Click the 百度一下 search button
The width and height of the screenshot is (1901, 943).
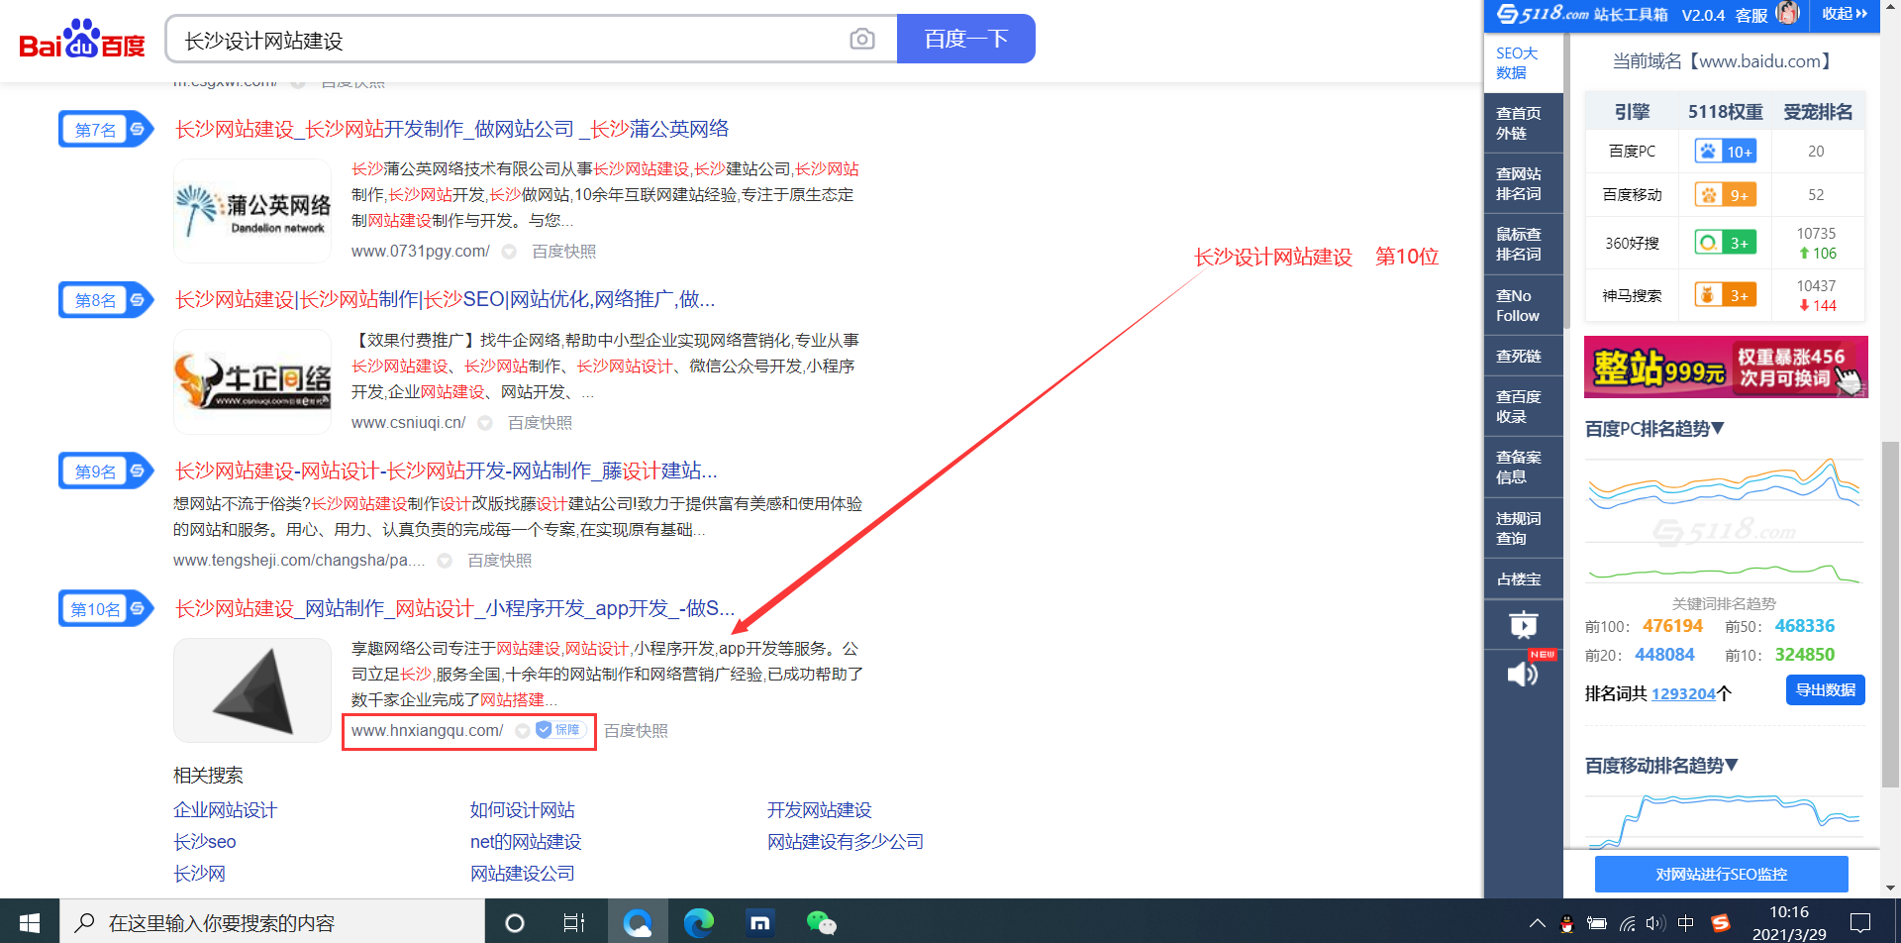click(966, 39)
